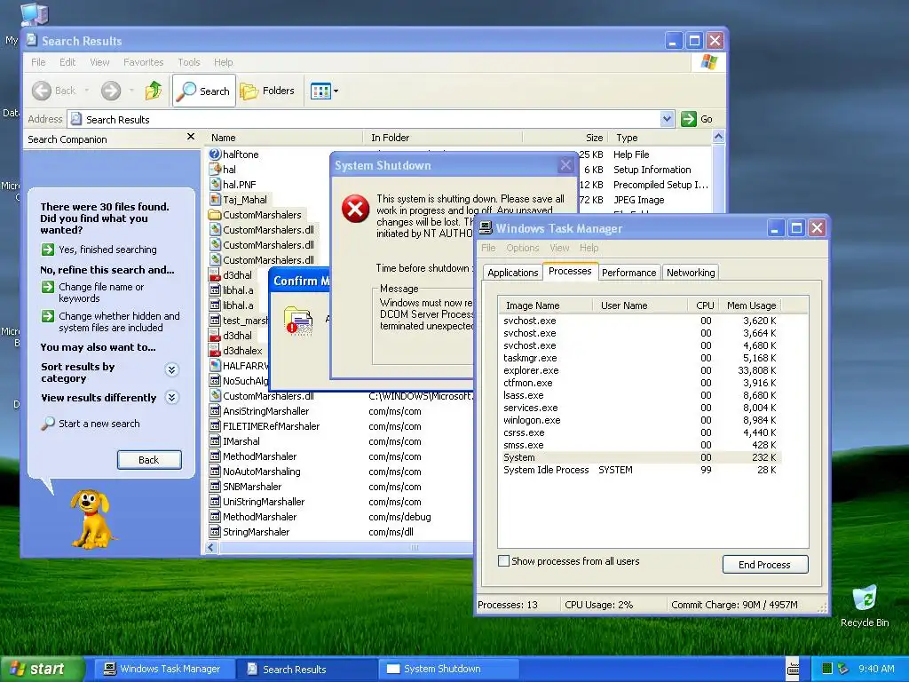Click left arrow of horizontal results scrollbar
This screenshot has height=682, width=909.
click(211, 547)
